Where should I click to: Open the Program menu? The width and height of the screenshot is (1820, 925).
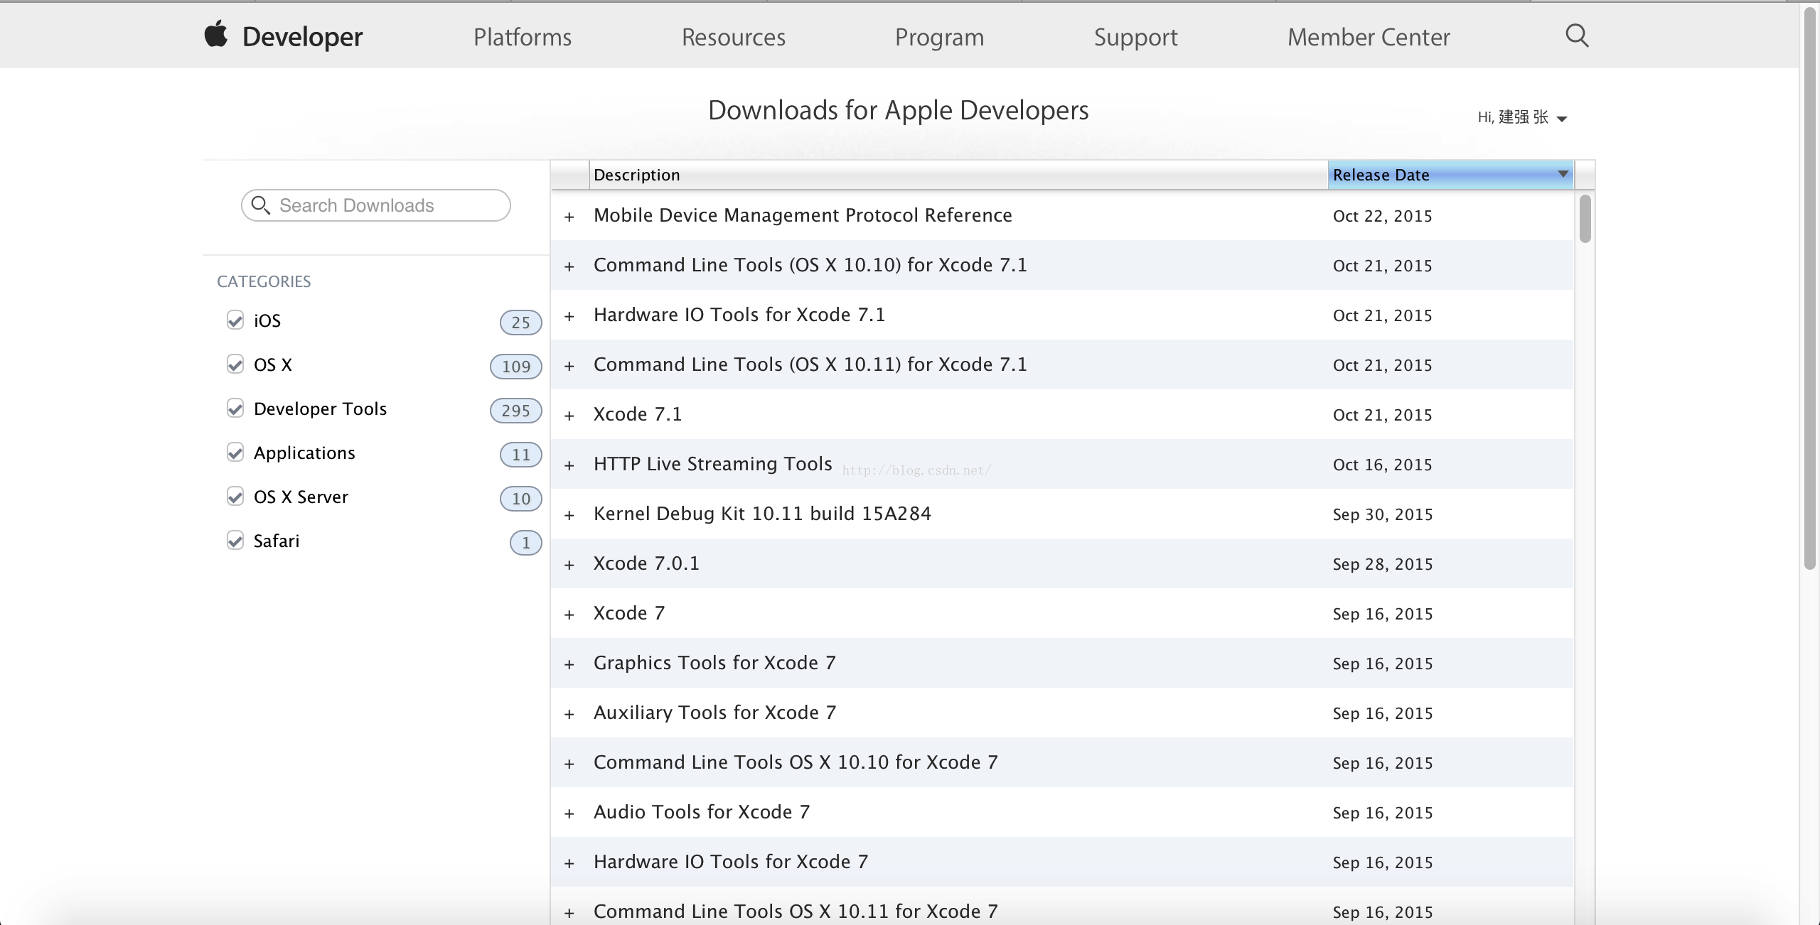coord(940,37)
